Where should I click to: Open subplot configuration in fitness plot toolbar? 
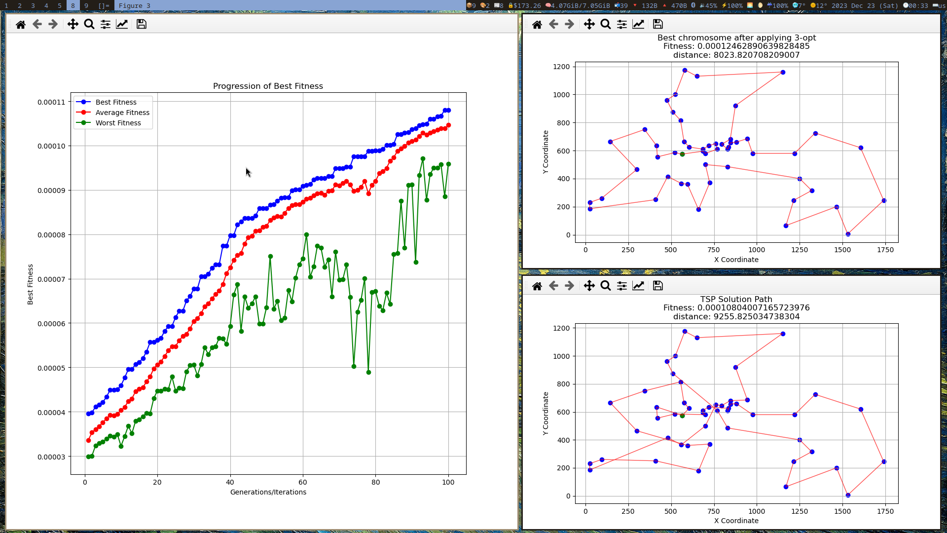click(106, 24)
